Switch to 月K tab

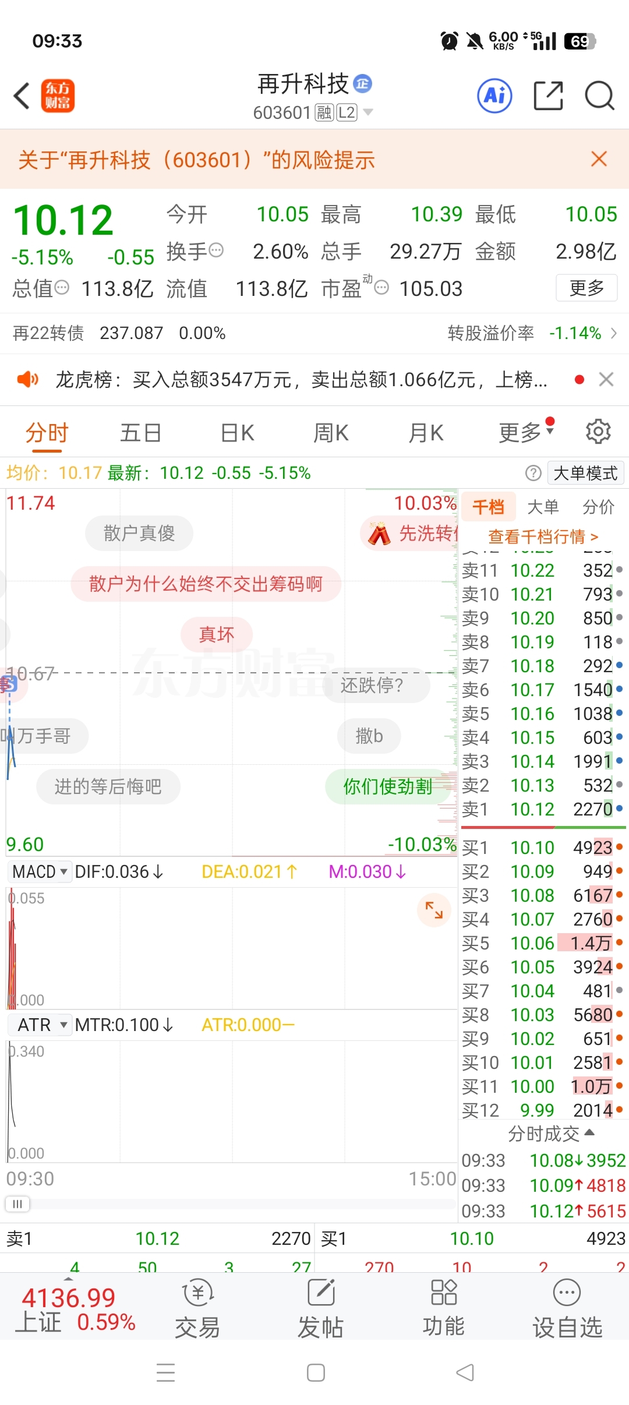(426, 433)
